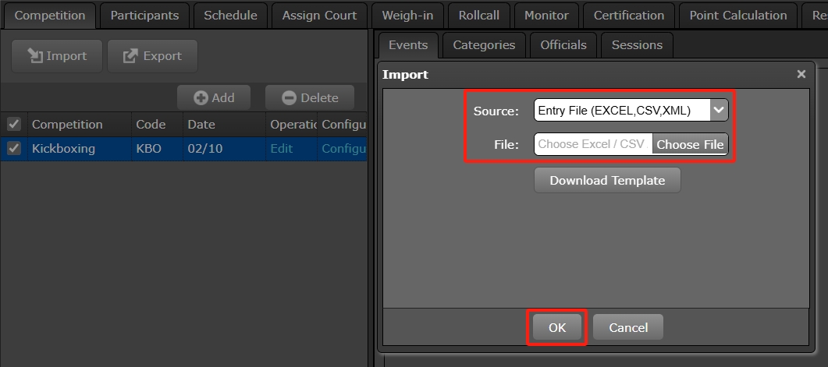Go to the Sessions sub-tab

pos(637,44)
